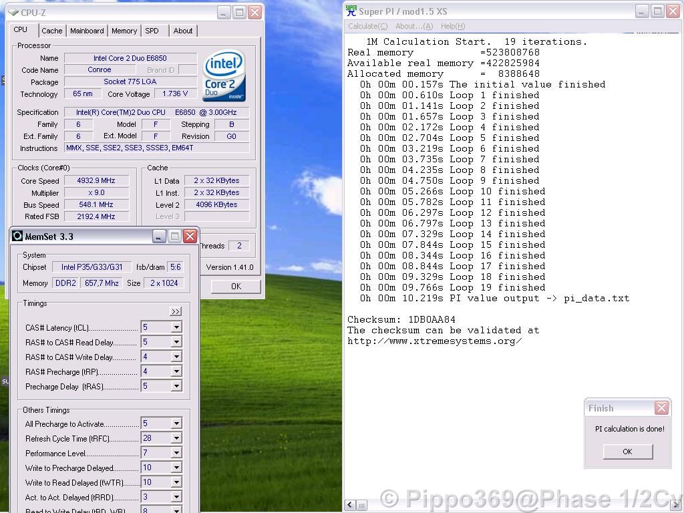Click the >> button in MemSet Timings
Image resolution: width=684 pixels, height=513 pixels.
click(x=176, y=311)
